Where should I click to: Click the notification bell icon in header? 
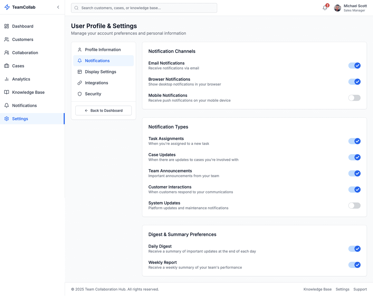[325, 8]
